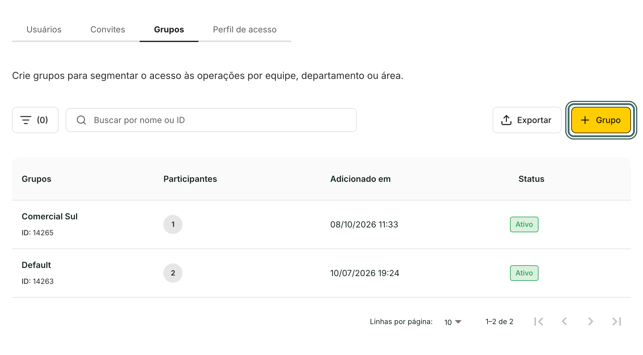Jump to last page of results
Viewport: 643px width, 355px height.
click(x=617, y=321)
